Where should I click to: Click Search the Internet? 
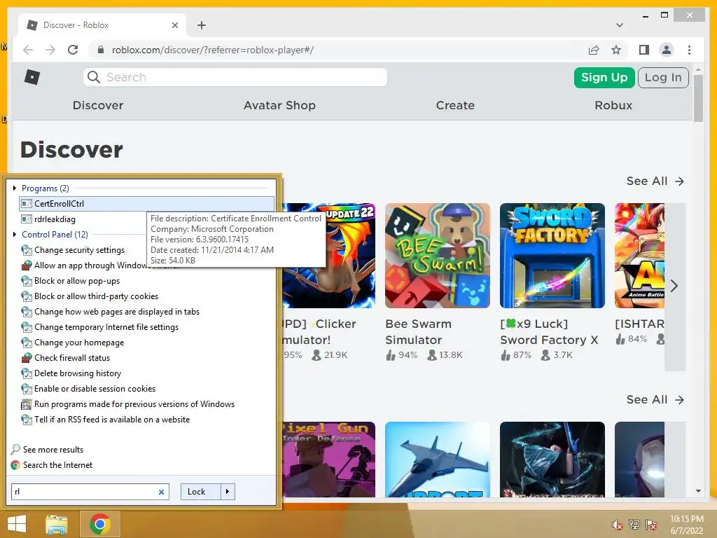click(52, 465)
